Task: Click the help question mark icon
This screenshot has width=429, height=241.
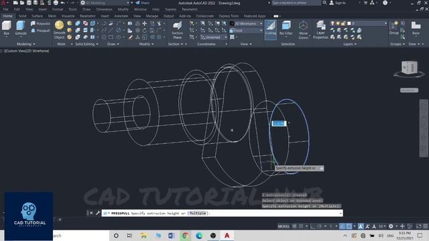Action: 385,3
